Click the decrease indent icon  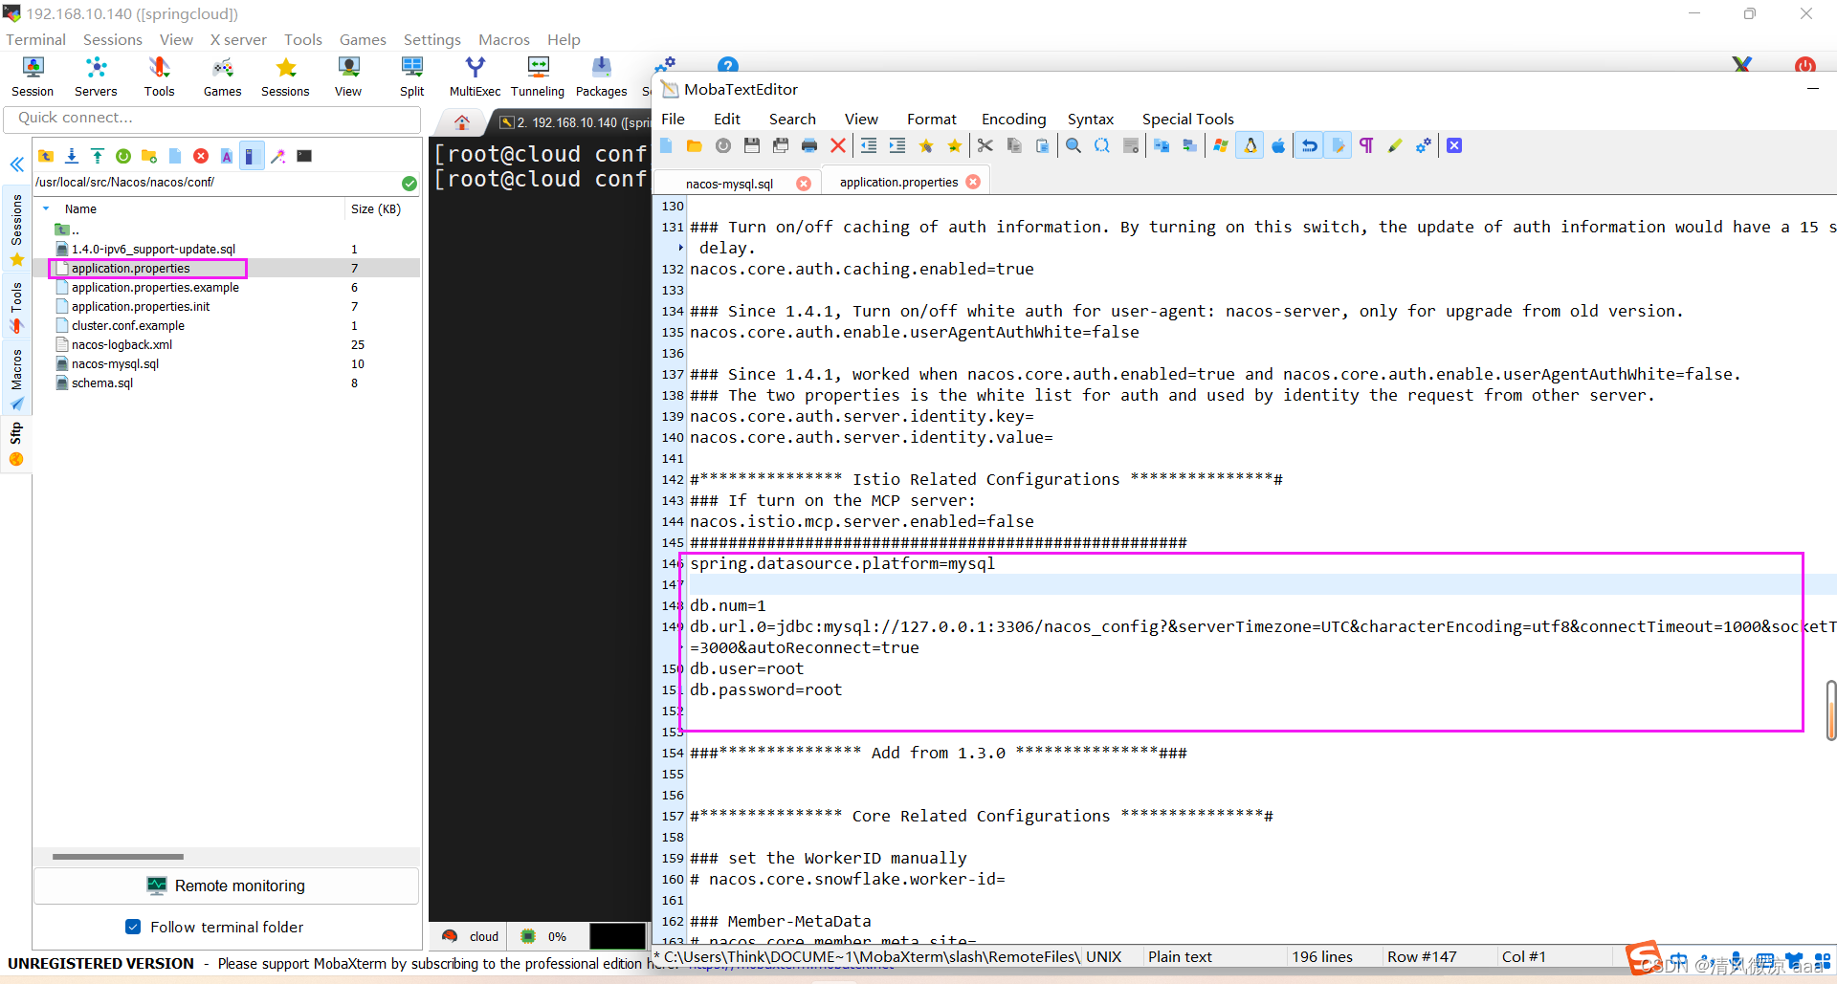coord(869,146)
